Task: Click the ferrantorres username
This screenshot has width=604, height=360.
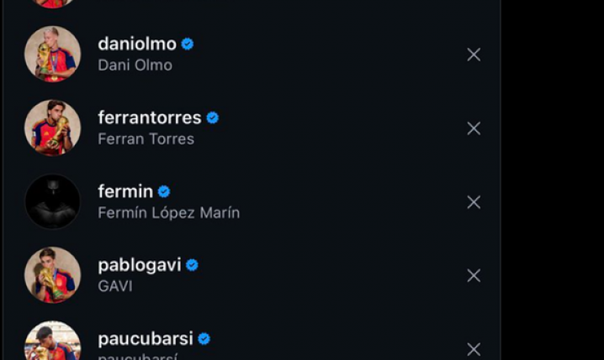Action: [150, 118]
